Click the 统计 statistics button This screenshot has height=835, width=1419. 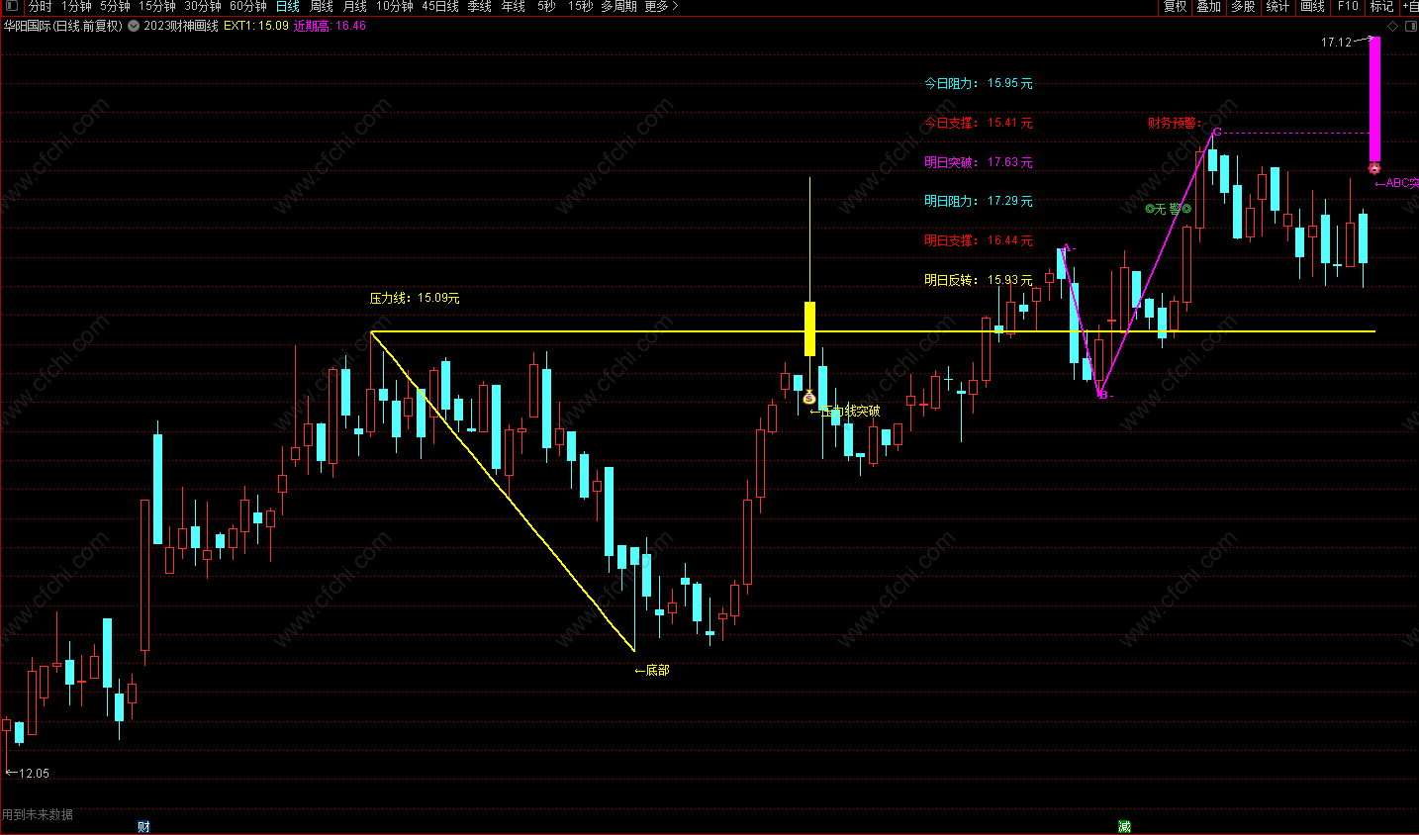pyautogui.click(x=1278, y=6)
